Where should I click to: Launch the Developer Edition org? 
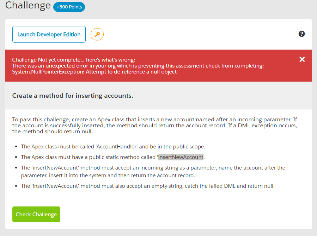(49, 34)
